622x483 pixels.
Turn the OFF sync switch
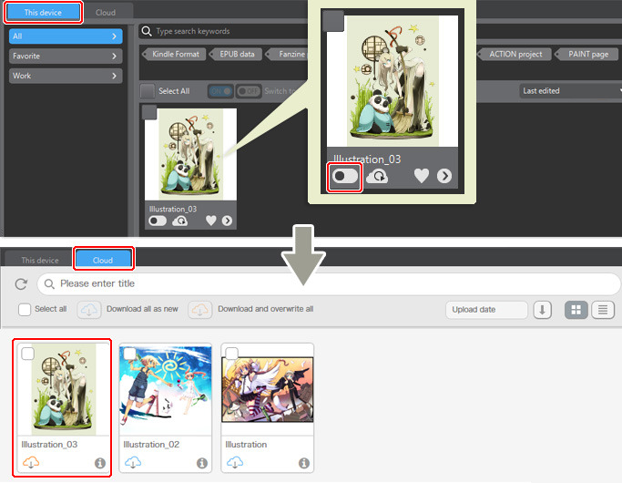tap(249, 91)
